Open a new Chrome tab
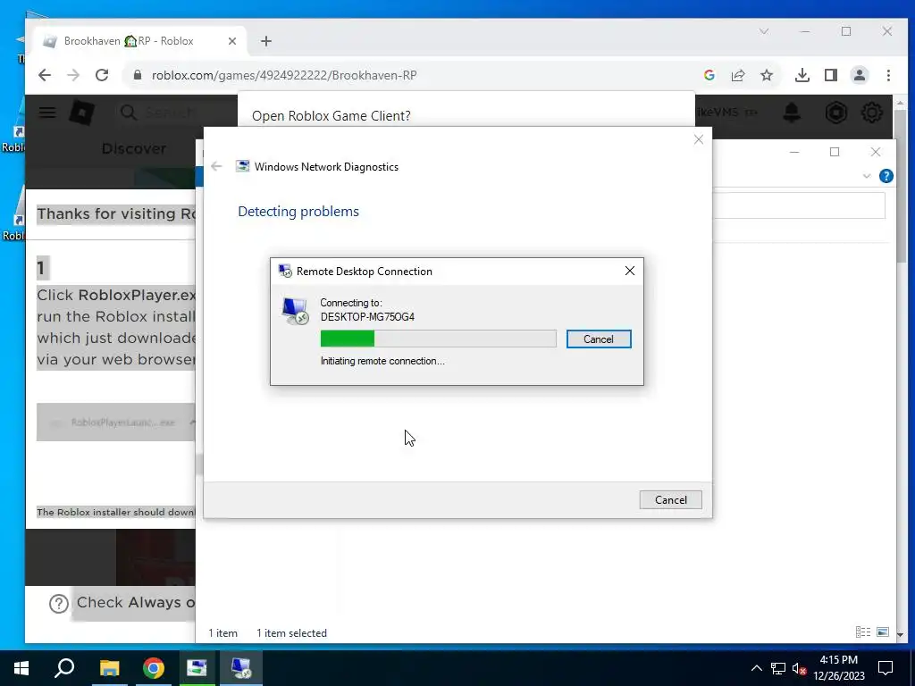Screen dimensions: 915x686 (266, 41)
